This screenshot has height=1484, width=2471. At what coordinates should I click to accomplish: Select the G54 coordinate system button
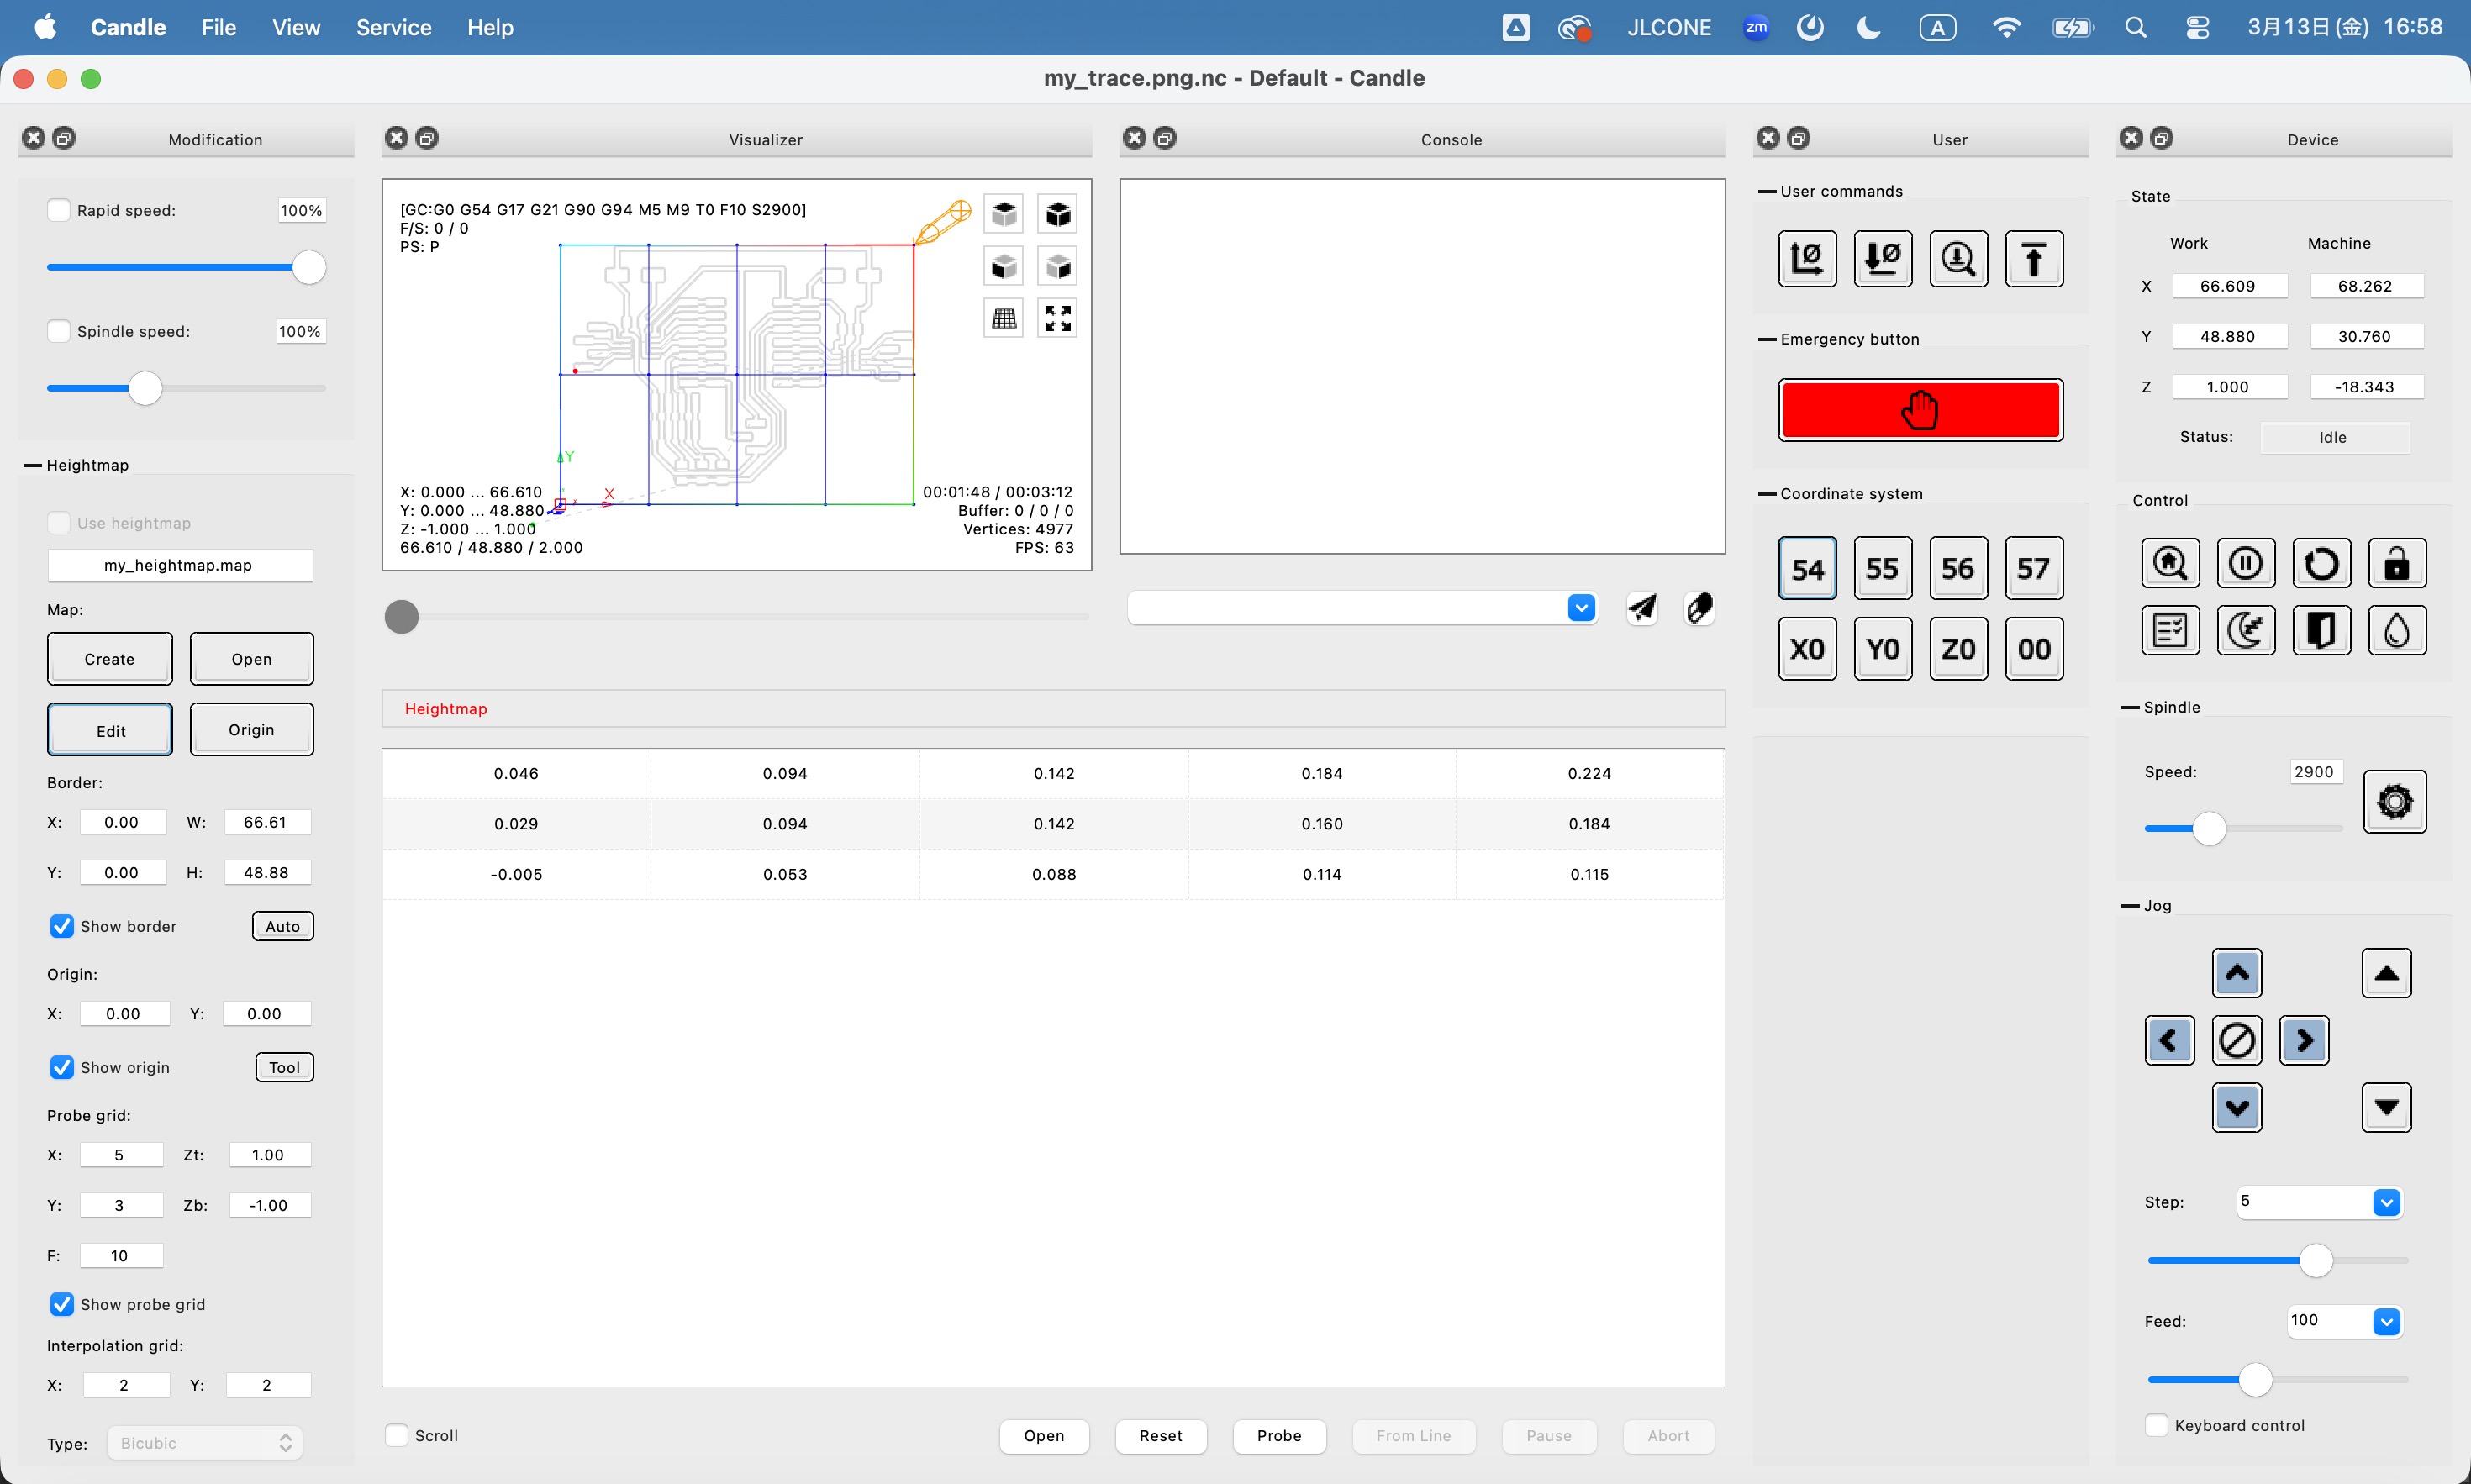tap(1806, 569)
